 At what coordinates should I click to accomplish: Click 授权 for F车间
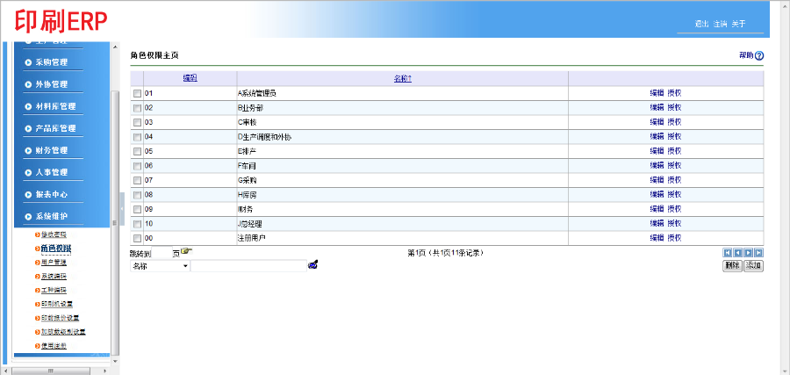point(675,165)
